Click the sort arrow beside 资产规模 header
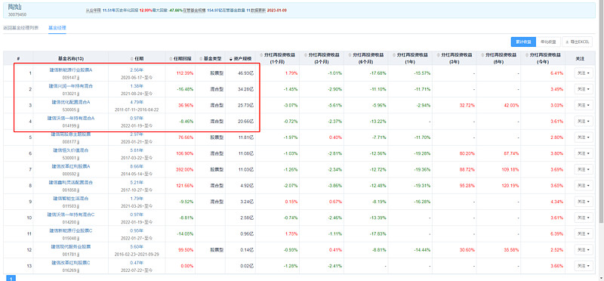604x281 pixels. [231, 59]
